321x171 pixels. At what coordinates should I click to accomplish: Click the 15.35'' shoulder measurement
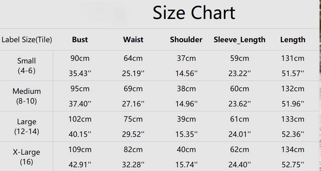[186, 134]
